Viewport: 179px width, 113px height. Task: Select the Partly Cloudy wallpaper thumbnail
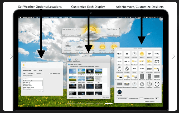(x=81, y=71)
